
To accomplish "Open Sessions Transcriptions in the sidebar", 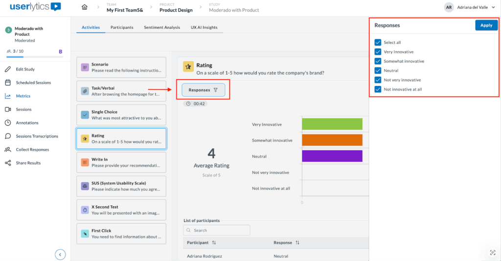I will point(37,136).
